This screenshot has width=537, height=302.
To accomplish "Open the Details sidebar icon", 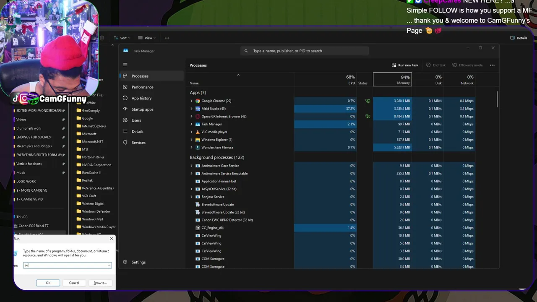I will coord(125,131).
